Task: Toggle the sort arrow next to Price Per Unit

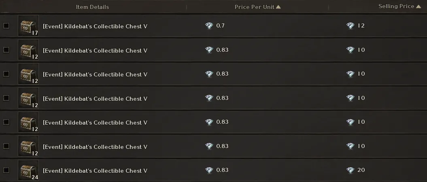Action: coord(278,7)
